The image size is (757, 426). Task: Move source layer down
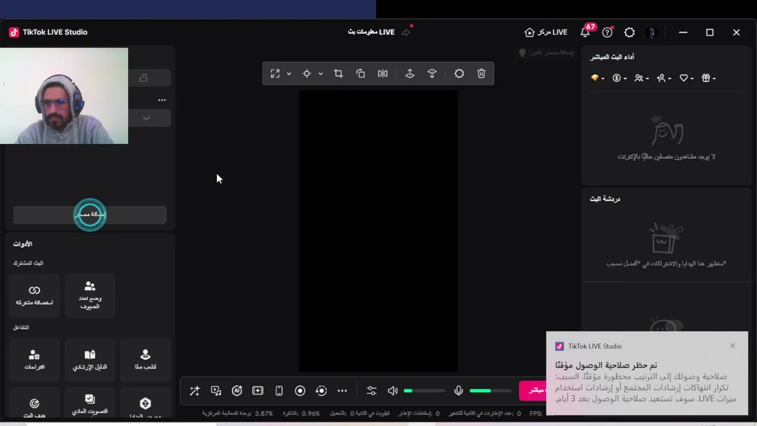click(432, 73)
